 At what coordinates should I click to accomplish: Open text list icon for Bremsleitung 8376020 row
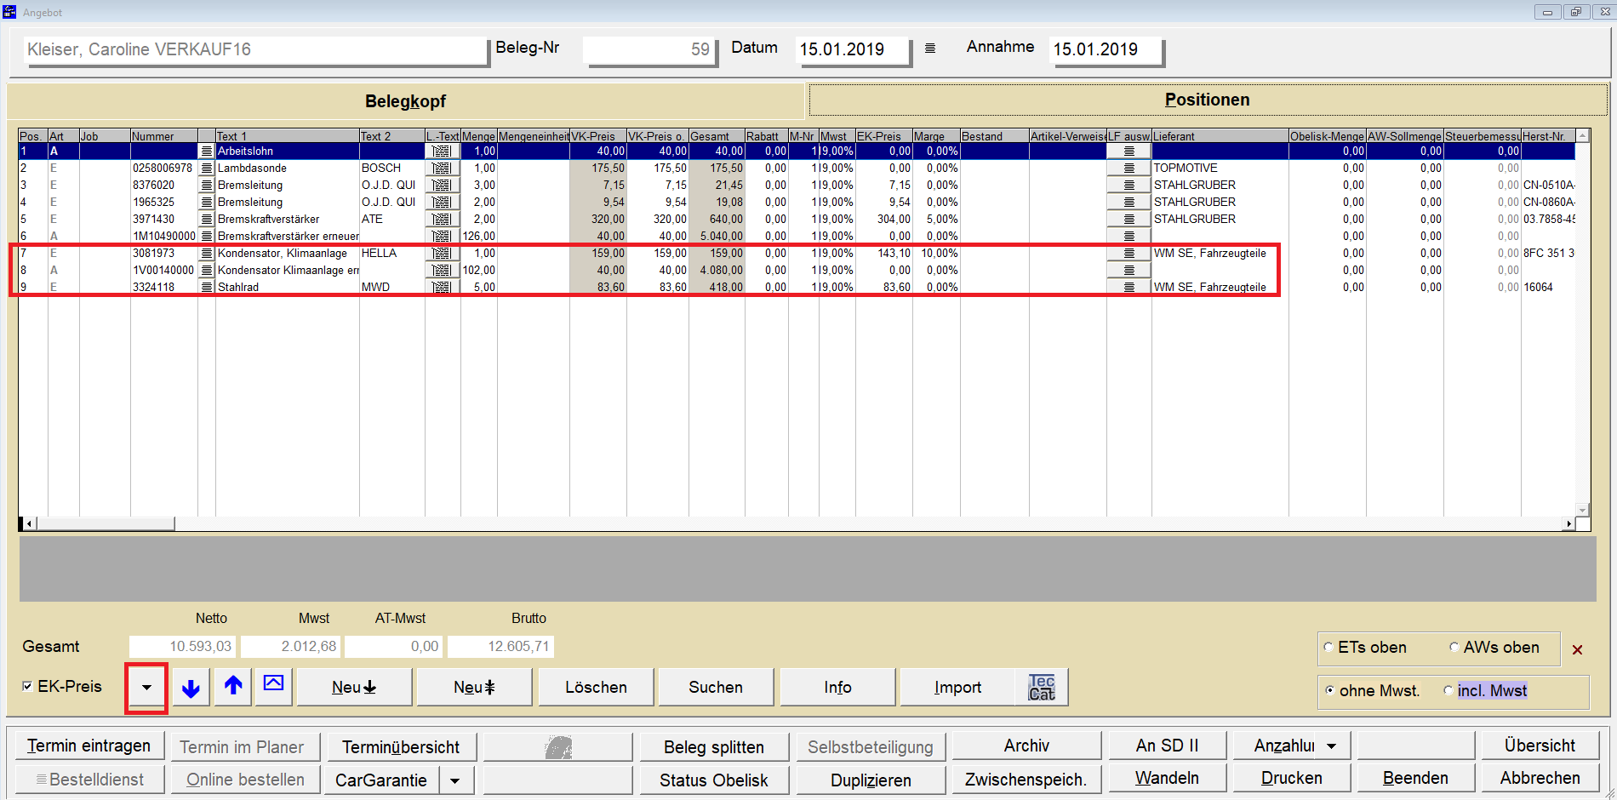coord(206,186)
